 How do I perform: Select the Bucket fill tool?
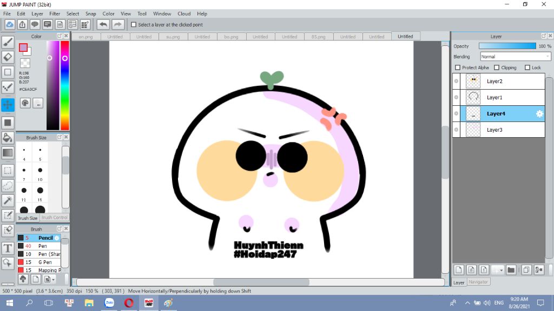click(x=8, y=138)
